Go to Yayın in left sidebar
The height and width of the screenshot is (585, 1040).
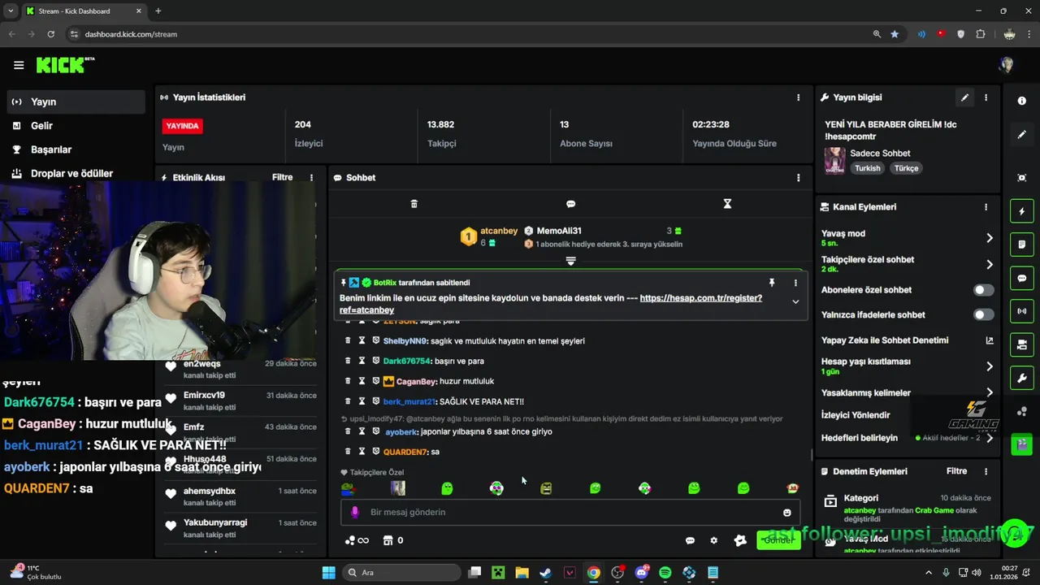pyautogui.click(x=76, y=102)
